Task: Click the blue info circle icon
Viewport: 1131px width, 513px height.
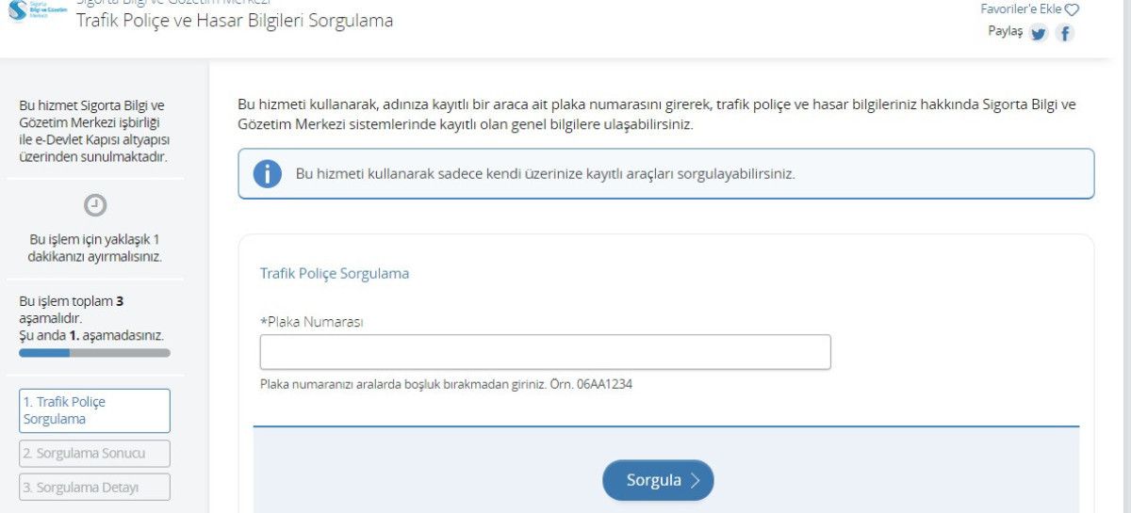Action: point(268,174)
